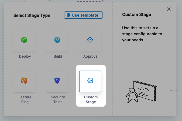Close the stage type dialog
The height and width of the screenshot is (121, 182).
point(169,9)
